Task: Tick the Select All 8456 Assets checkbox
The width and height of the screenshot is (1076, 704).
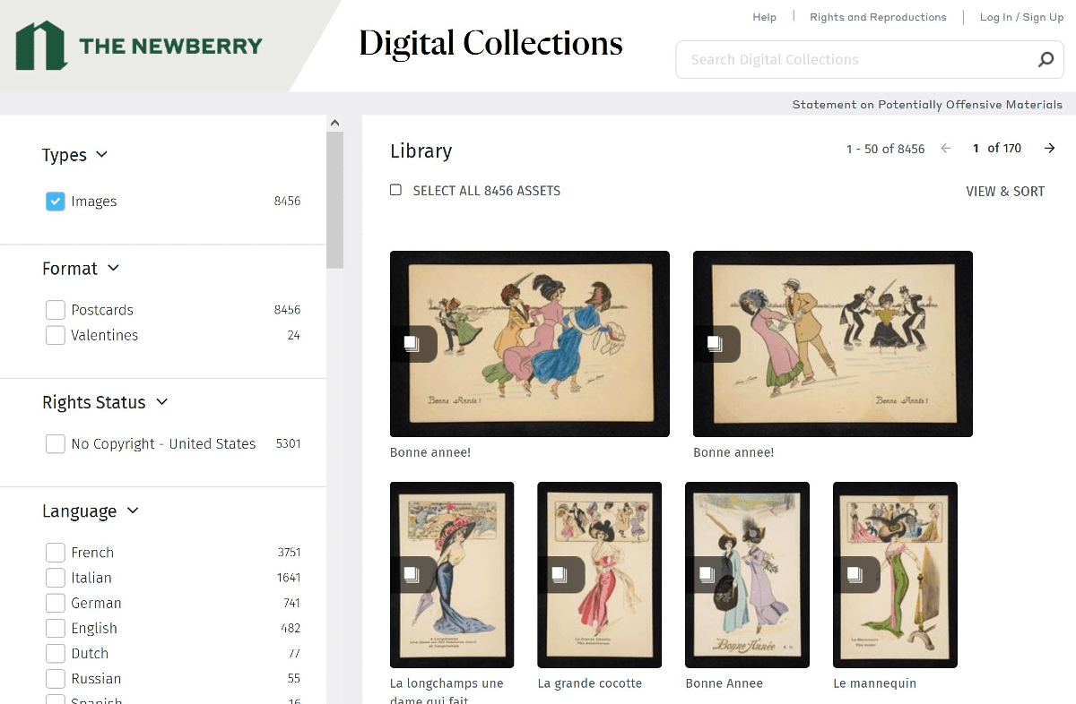Action: [395, 190]
